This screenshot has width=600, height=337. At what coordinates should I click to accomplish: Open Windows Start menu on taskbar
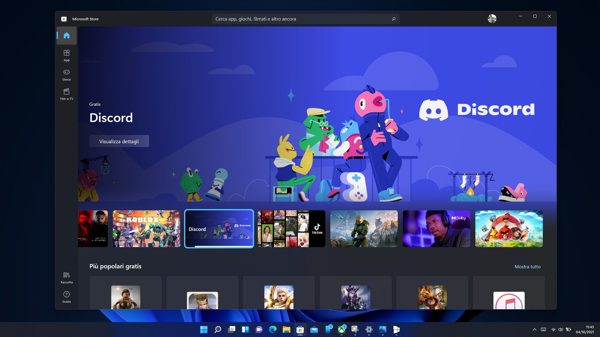[204, 330]
